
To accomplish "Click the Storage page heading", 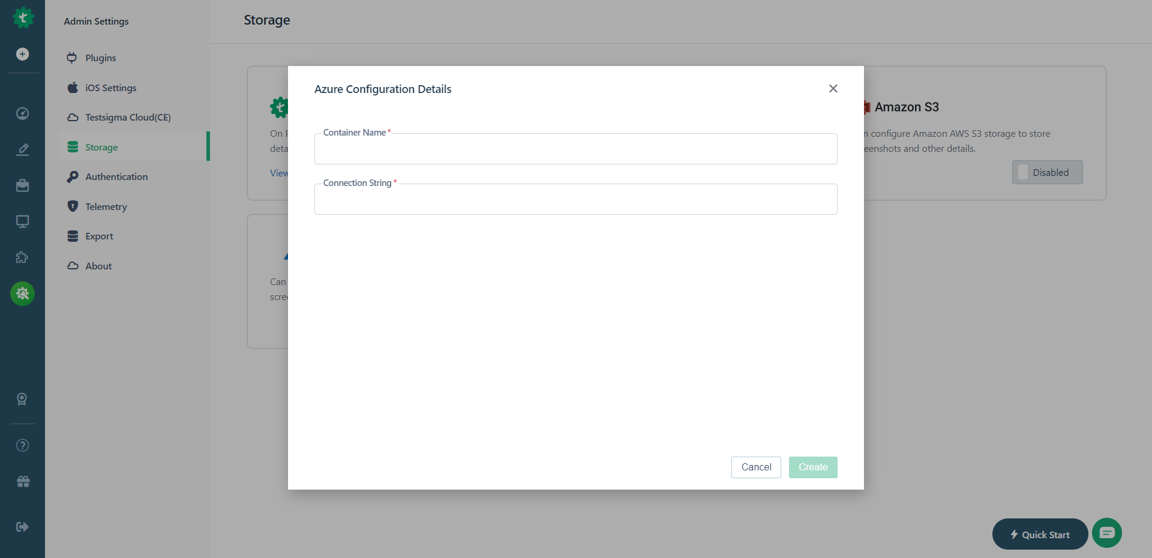I will [x=267, y=20].
